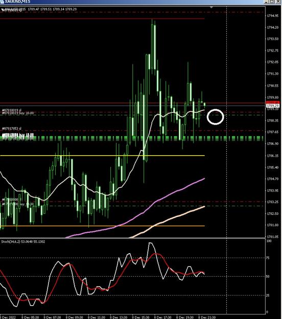282x319 pixels.
Task: Click the Stochastic scale label 100
Action: [x=269, y=241]
